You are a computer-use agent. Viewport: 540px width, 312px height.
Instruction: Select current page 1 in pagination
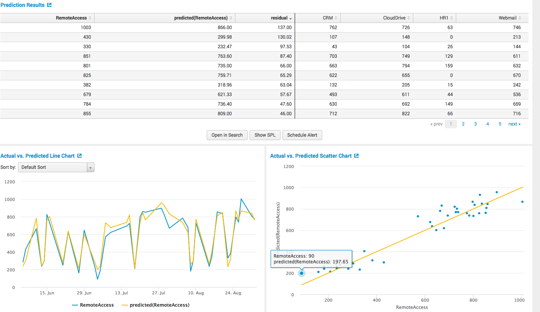pos(451,124)
